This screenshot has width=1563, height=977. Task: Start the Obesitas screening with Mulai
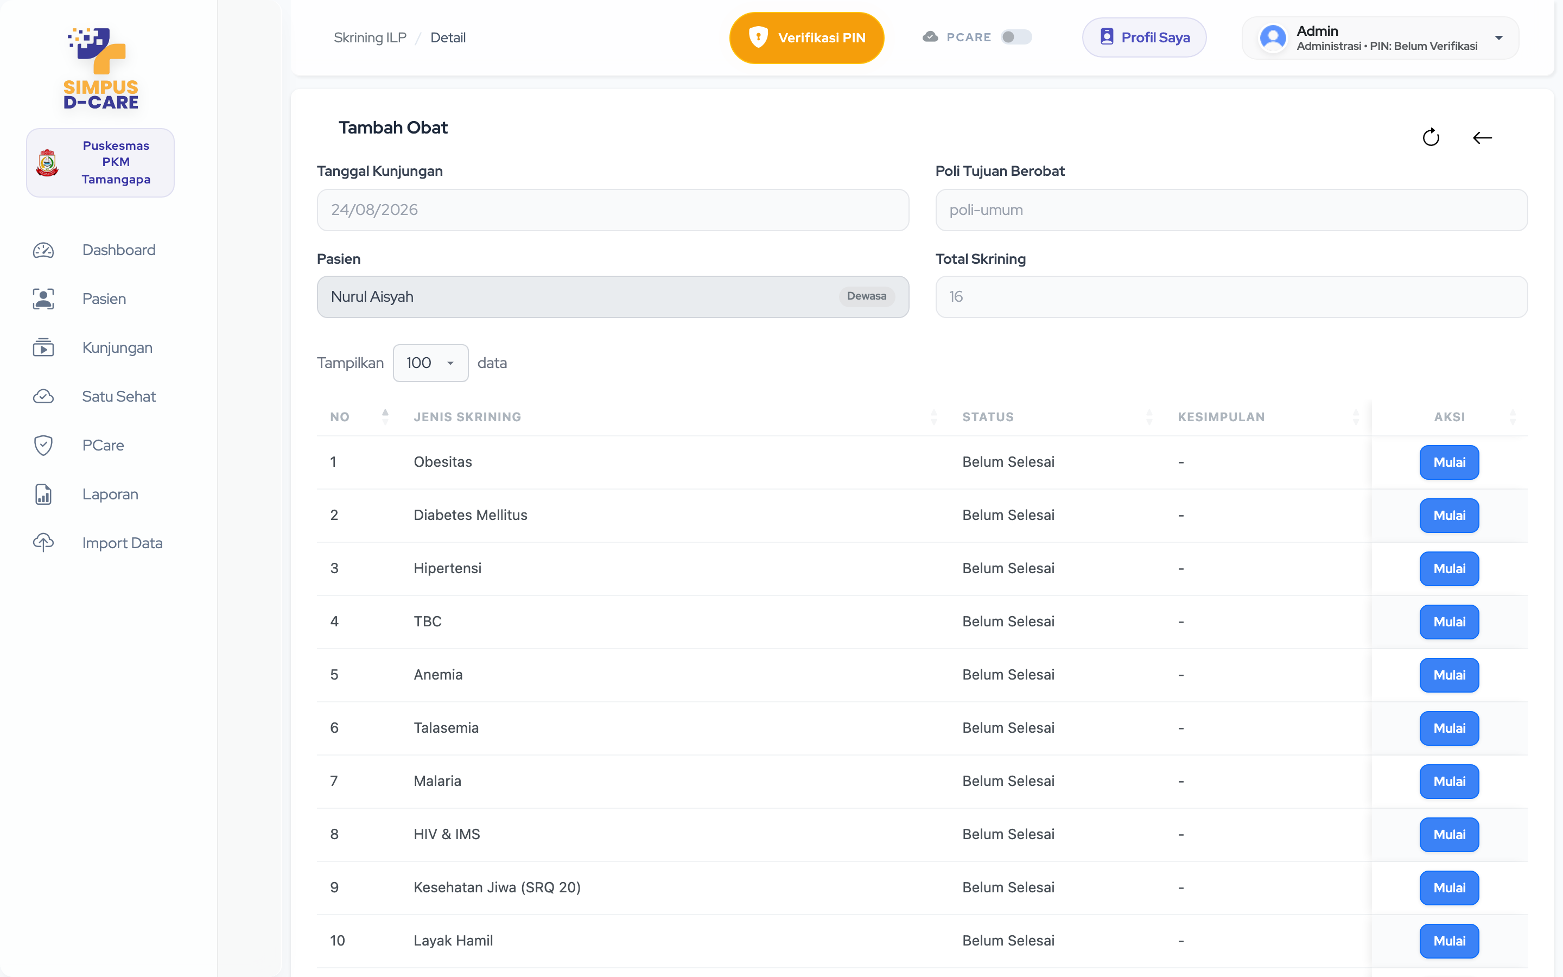point(1448,462)
